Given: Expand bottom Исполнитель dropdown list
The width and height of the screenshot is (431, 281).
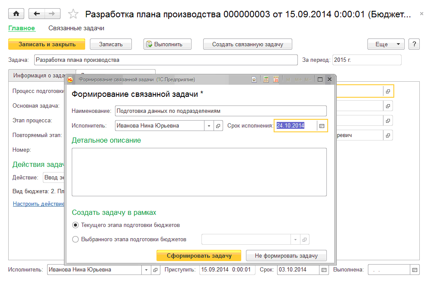Looking at the screenshot, I should (146, 270).
